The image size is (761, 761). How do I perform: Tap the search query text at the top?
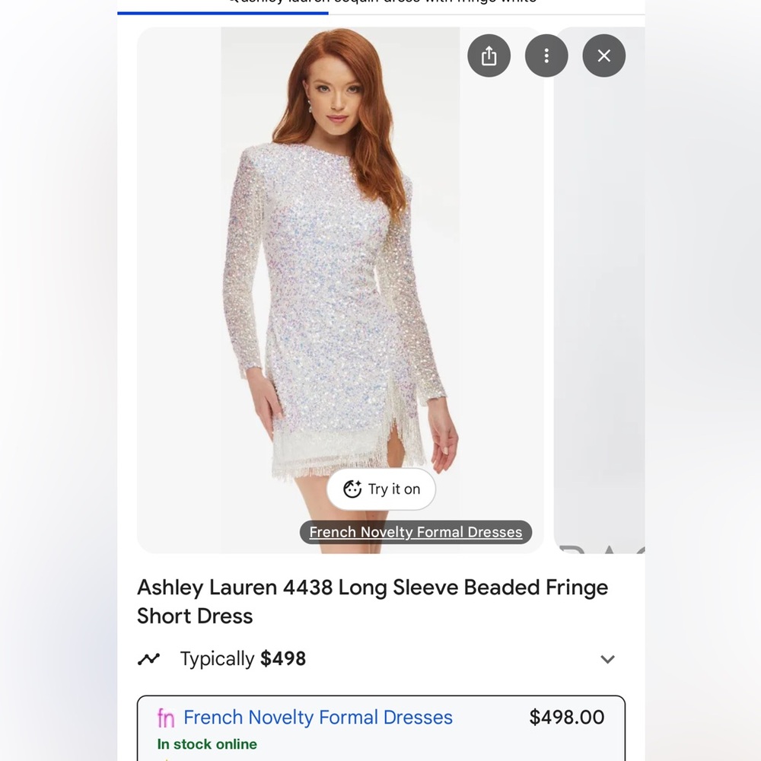[380, 4]
